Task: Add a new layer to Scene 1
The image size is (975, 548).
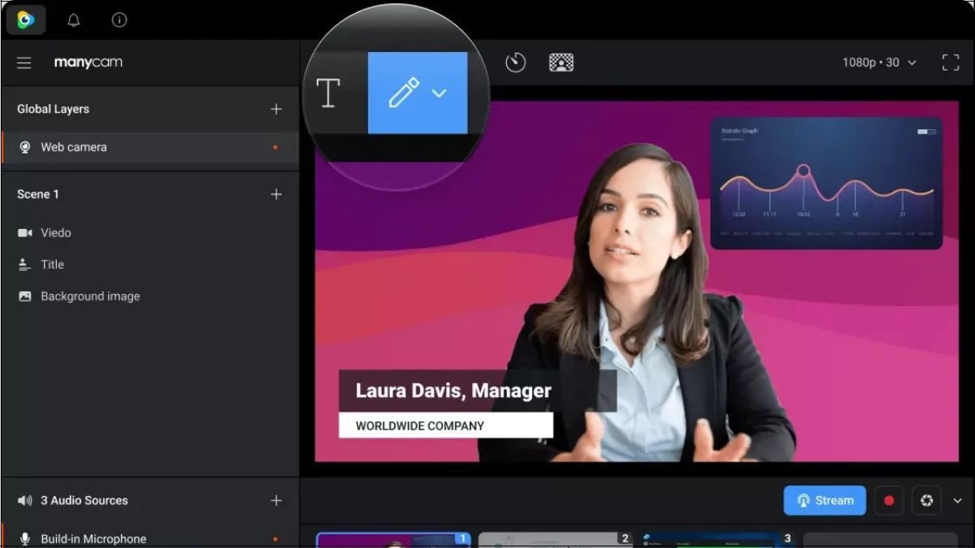Action: pyautogui.click(x=276, y=194)
